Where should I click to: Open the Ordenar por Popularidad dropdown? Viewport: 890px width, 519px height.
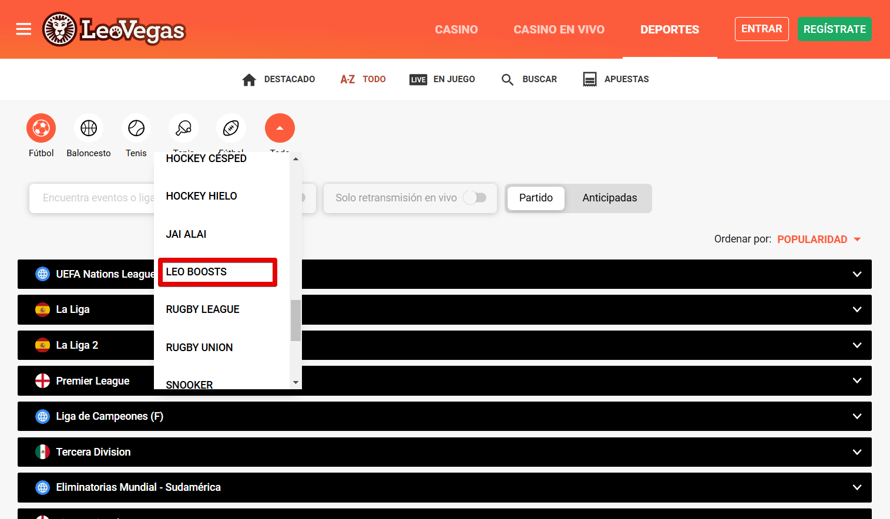coord(819,239)
